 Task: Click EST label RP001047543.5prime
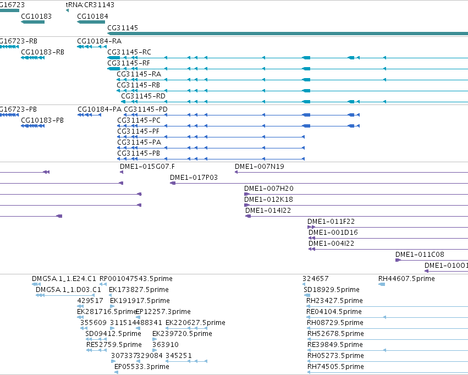136,279
